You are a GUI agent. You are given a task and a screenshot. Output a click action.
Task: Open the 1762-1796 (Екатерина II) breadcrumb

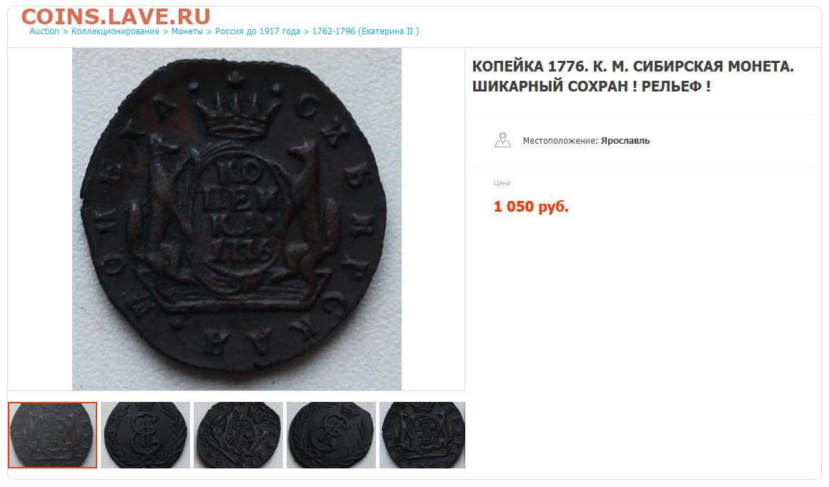[365, 31]
